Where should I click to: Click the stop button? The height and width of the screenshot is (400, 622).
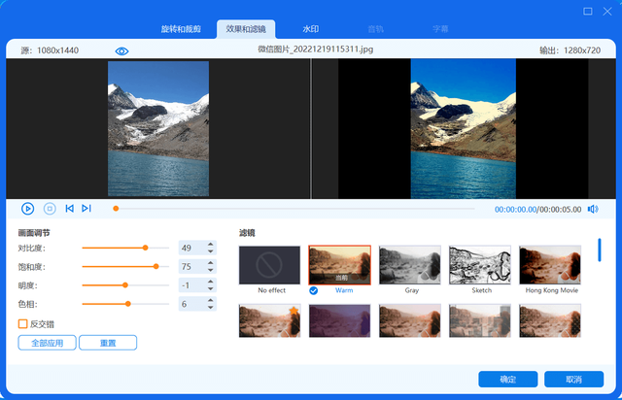(50, 209)
